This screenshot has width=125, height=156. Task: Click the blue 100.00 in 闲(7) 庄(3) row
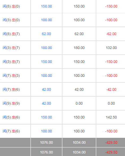(46, 76)
